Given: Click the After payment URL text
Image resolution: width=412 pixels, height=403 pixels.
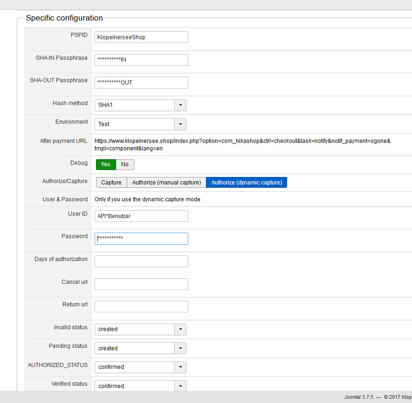Looking at the screenshot, I should 242,145.
